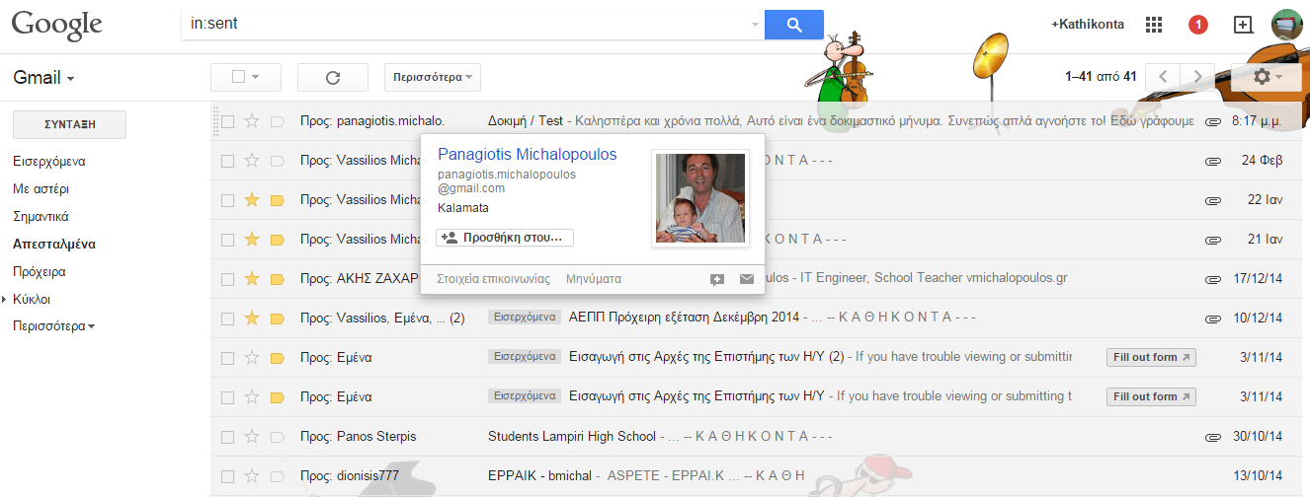Open the Gmail product switcher dropdown
The image size is (1310, 497).
[x=43, y=78]
